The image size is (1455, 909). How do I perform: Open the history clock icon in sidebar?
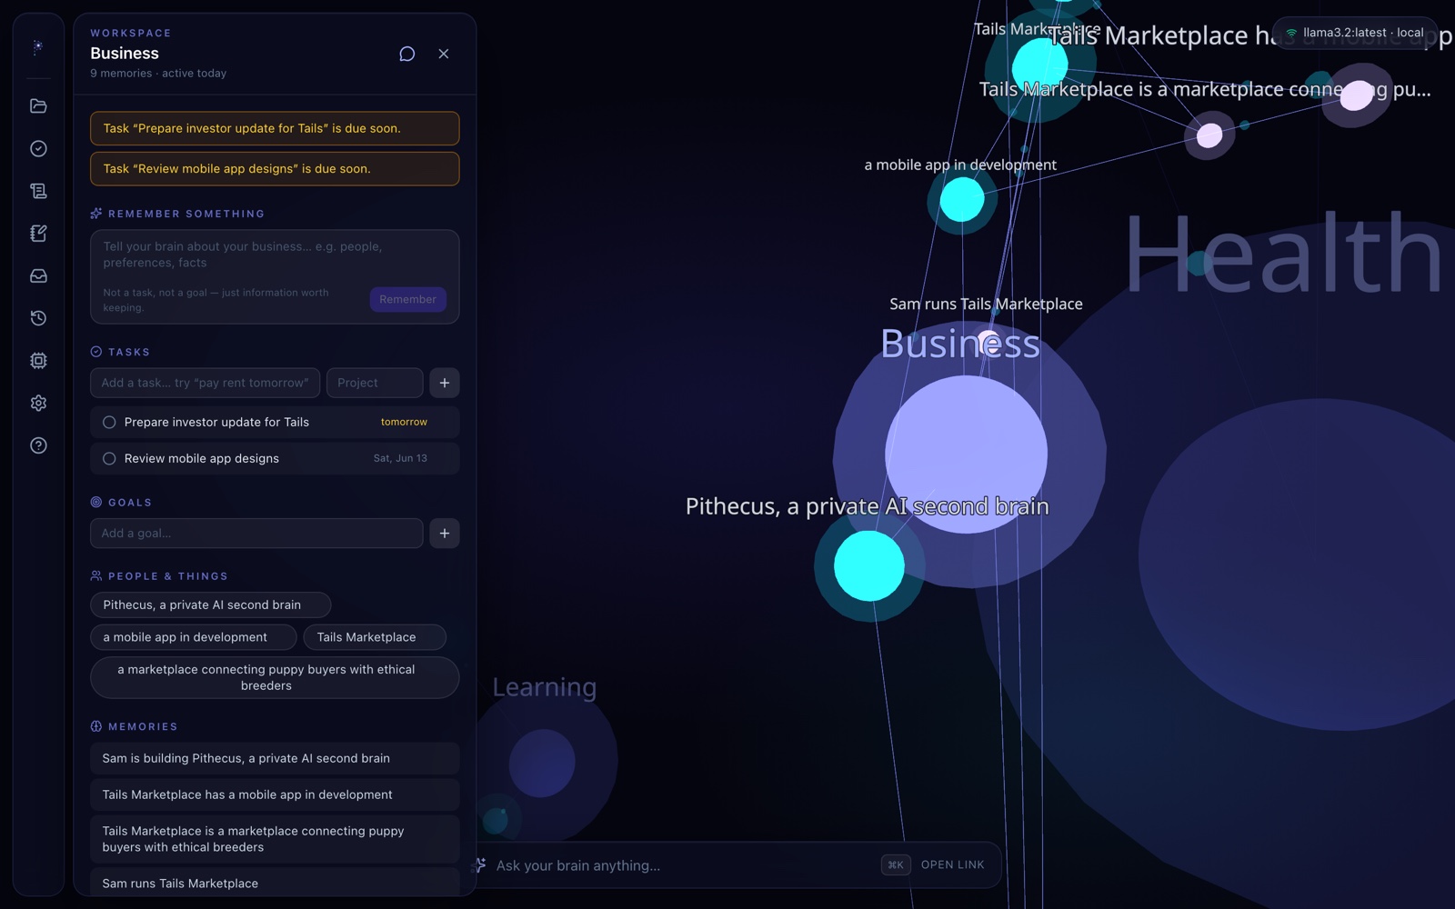(38, 318)
